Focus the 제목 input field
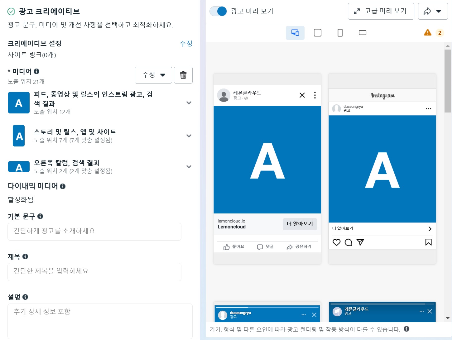 click(x=94, y=272)
